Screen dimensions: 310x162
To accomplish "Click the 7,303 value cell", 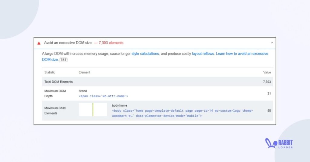I will pyautogui.click(x=267, y=82).
